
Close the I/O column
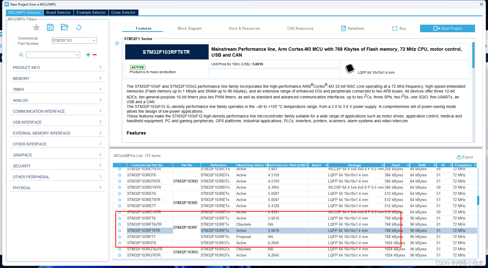[451, 165]
